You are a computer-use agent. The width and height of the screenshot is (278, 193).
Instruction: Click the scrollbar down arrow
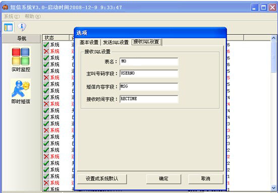pos(273,187)
